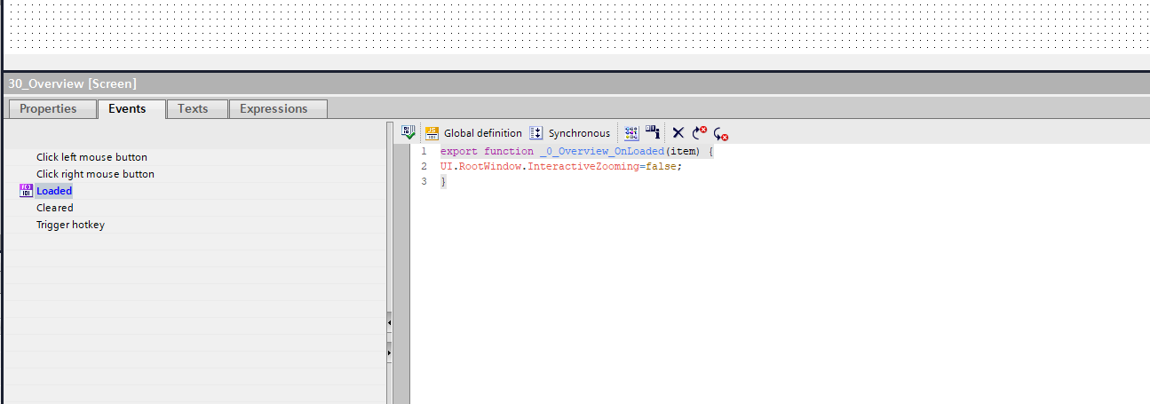Viewport: 1150px width, 404px height.
Task: Click the icon left of Synchronous label
Action: click(x=536, y=133)
